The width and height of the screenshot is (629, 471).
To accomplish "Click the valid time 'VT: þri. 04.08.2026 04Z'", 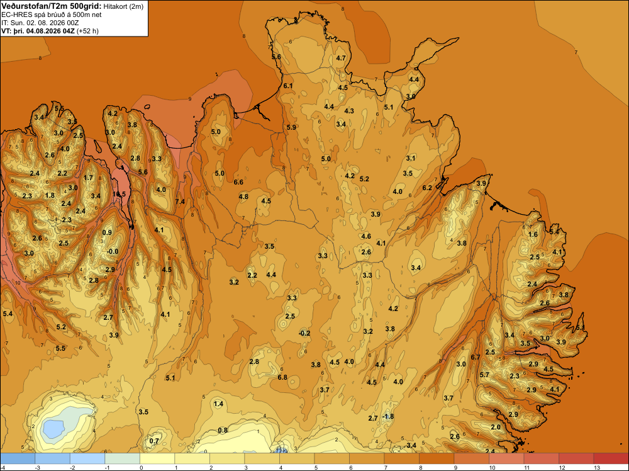I will click(38, 30).
